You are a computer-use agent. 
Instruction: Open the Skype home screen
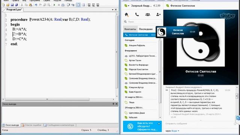point(126,15)
